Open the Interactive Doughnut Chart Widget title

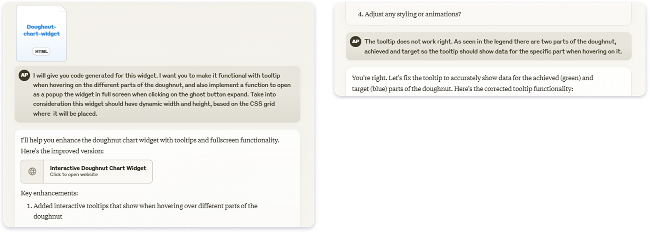coord(98,168)
